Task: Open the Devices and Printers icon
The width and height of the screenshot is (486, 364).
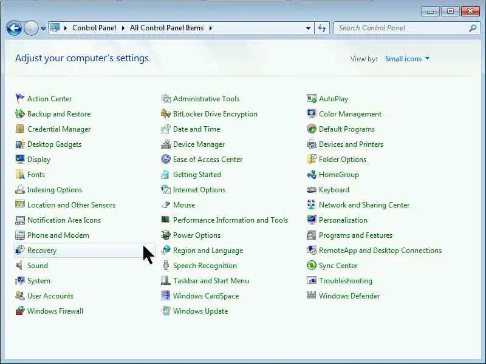Action: (312, 144)
